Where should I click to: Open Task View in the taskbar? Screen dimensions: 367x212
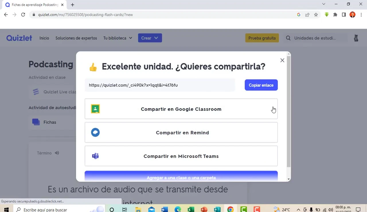[x=124, y=209]
